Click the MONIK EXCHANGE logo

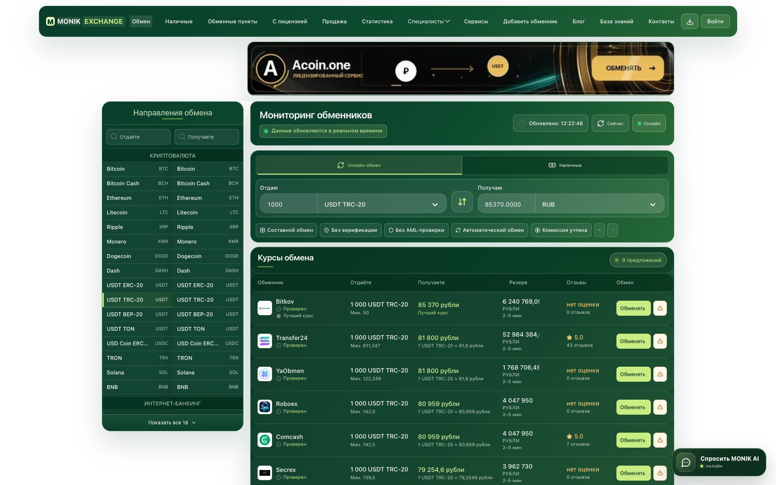coord(85,21)
